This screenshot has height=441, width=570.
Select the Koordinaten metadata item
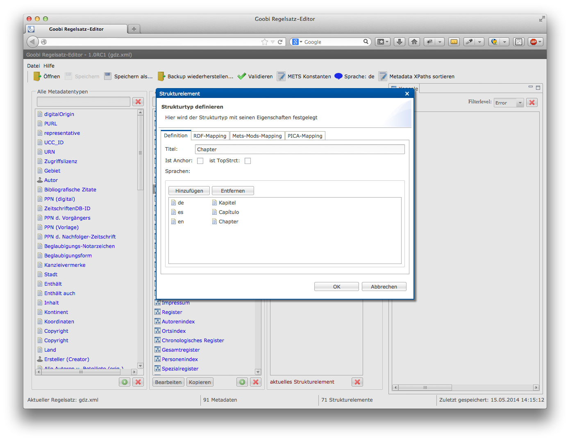(59, 321)
